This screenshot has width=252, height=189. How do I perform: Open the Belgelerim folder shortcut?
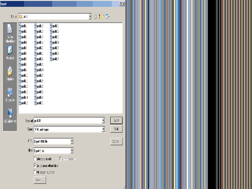point(10,73)
